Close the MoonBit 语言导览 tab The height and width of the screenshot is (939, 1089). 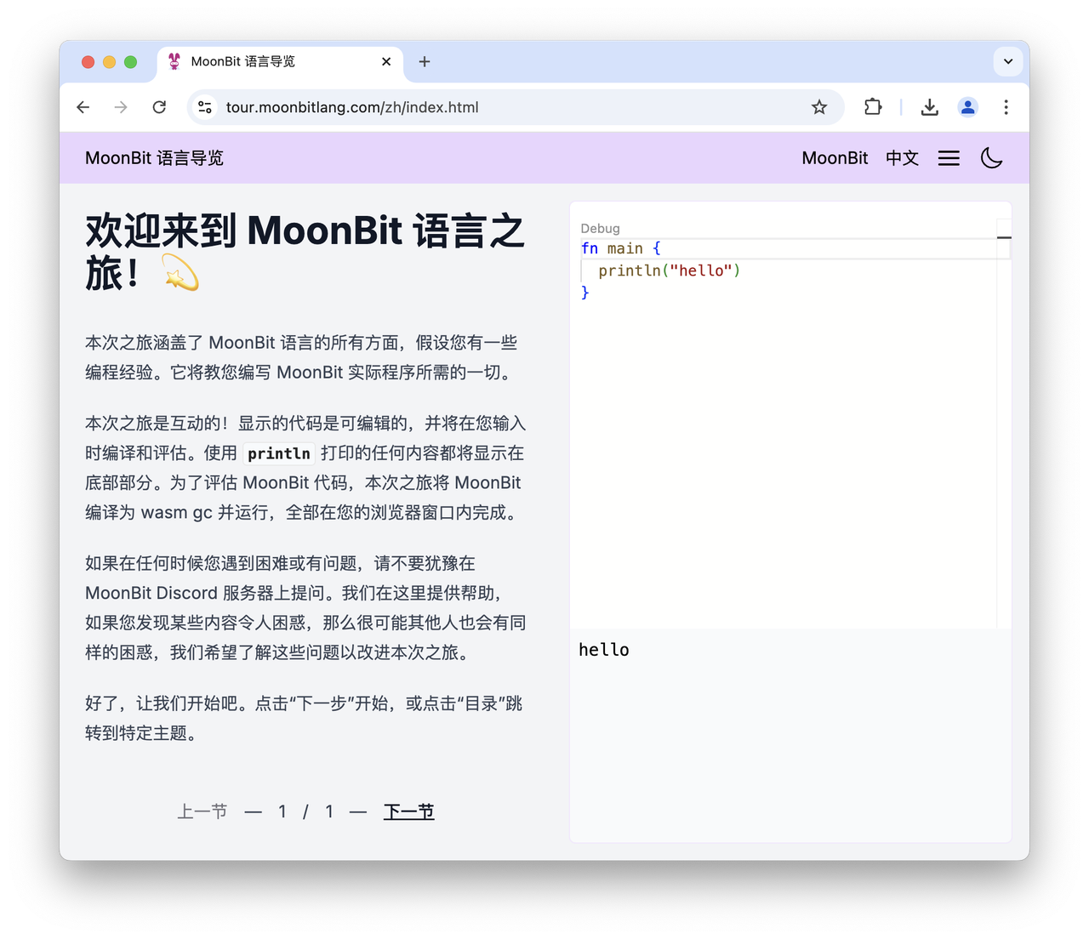386,61
